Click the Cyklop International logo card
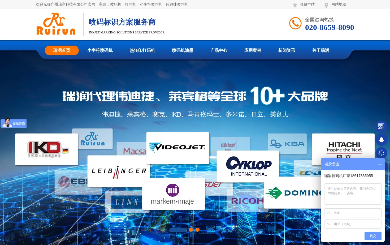 [248, 166]
